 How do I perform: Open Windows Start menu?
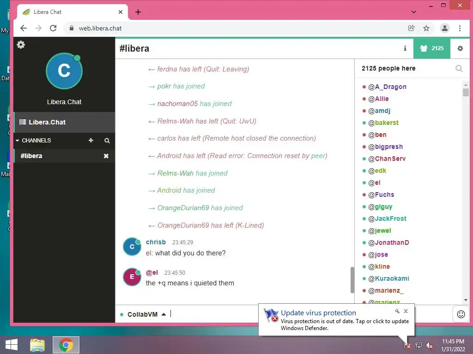point(12,345)
